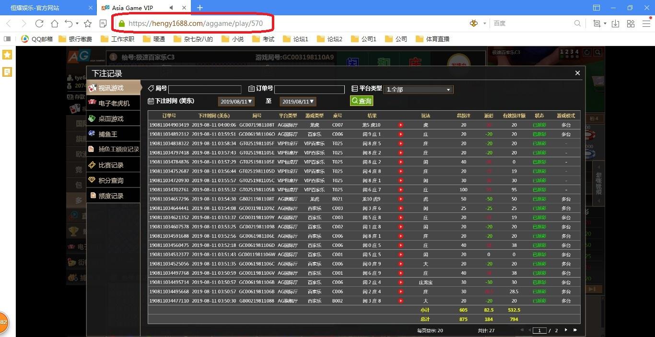Play video for order 190811034657296

click(x=401, y=199)
